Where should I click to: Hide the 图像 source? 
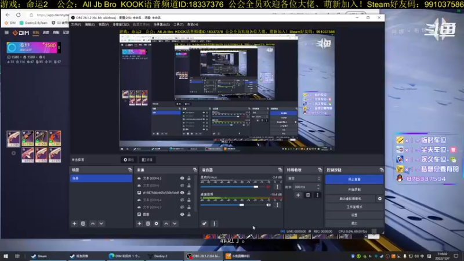[182, 214]
